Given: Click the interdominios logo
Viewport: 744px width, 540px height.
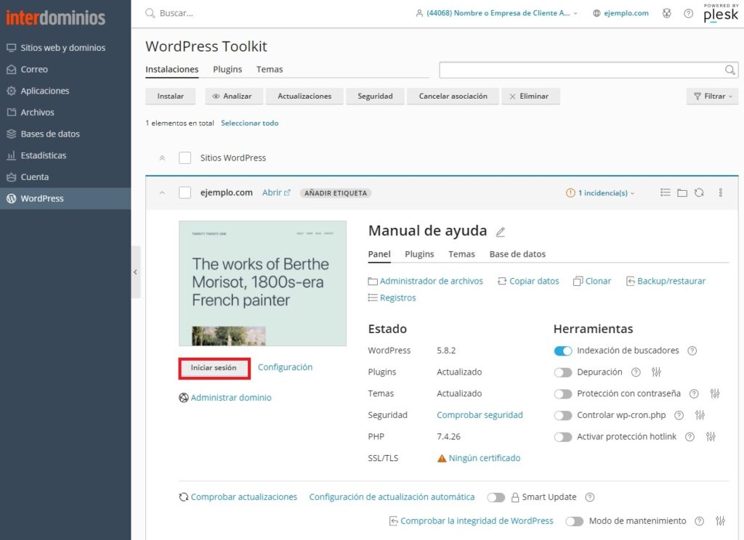Looking at the screenshot, I should (55, 17).
